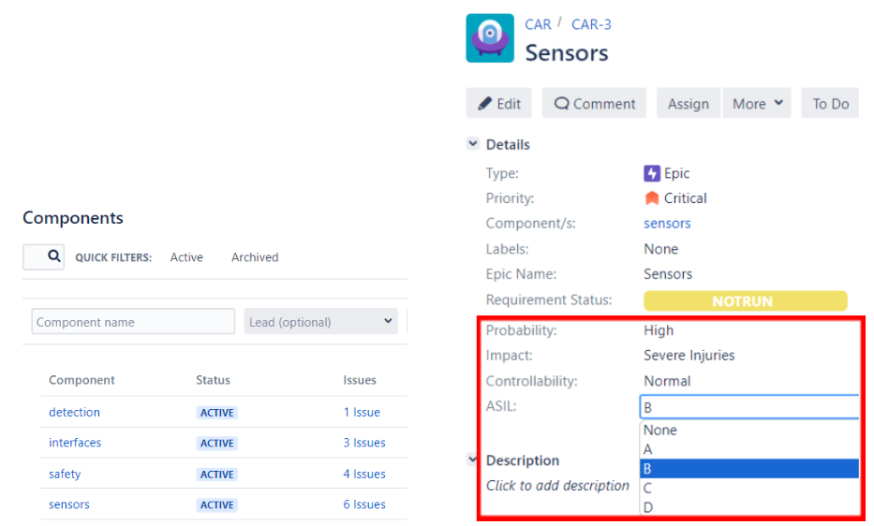
Task: Open the sensors component link in Details
Action: point(667,224)
